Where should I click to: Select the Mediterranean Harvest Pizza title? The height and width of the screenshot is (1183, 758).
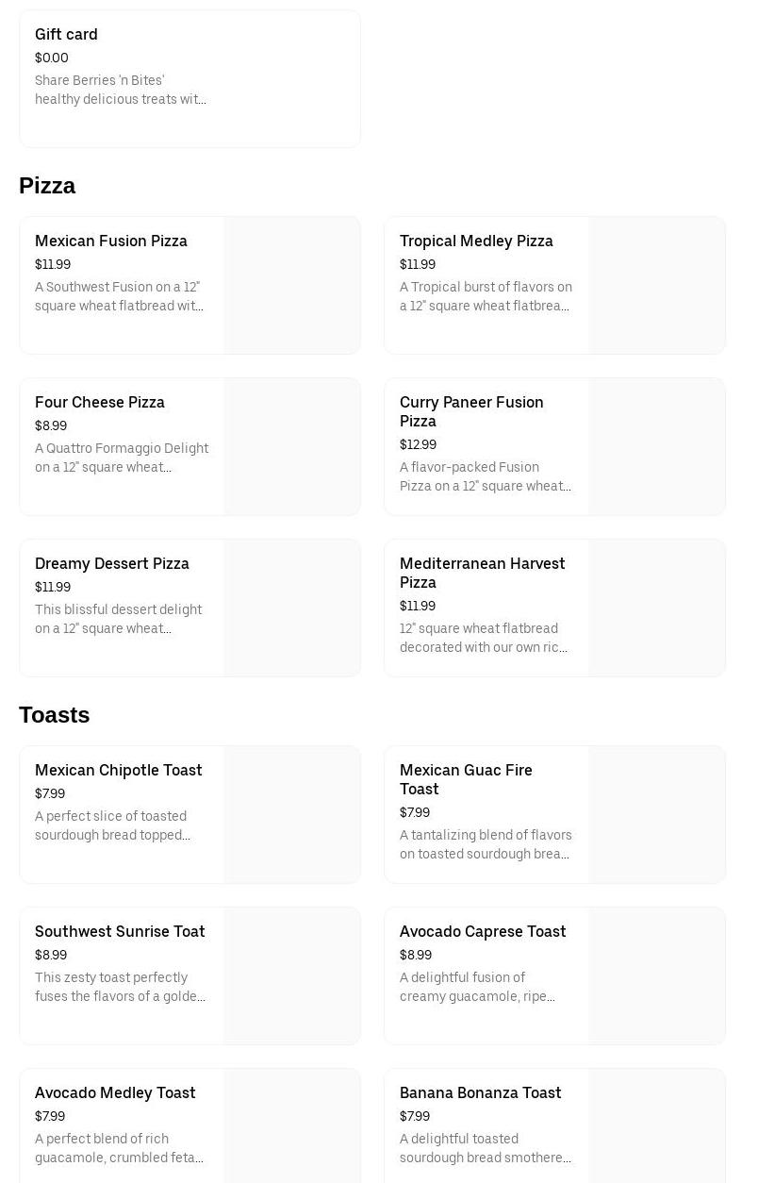pos(482,573)
